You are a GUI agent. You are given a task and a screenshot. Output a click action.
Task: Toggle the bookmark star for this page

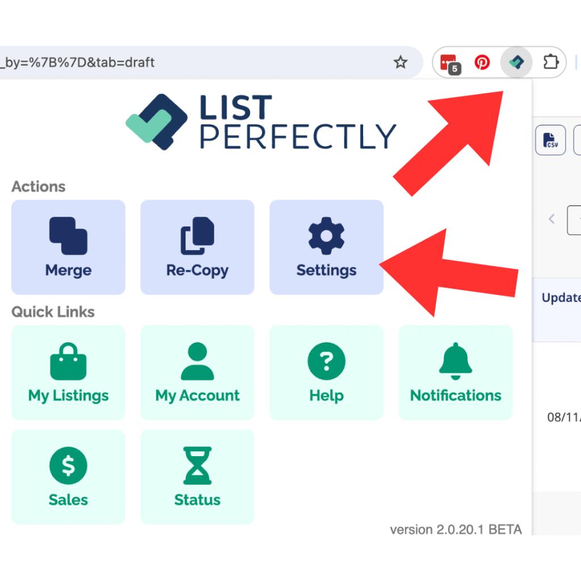pos(401,62)
